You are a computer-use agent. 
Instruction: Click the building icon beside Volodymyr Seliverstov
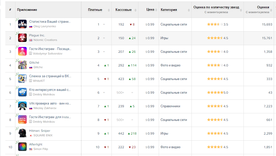point(30,53)
